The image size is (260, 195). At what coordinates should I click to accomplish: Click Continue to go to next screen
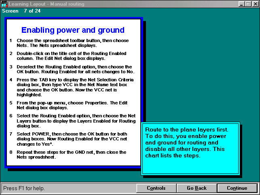[x=237, y=188]
